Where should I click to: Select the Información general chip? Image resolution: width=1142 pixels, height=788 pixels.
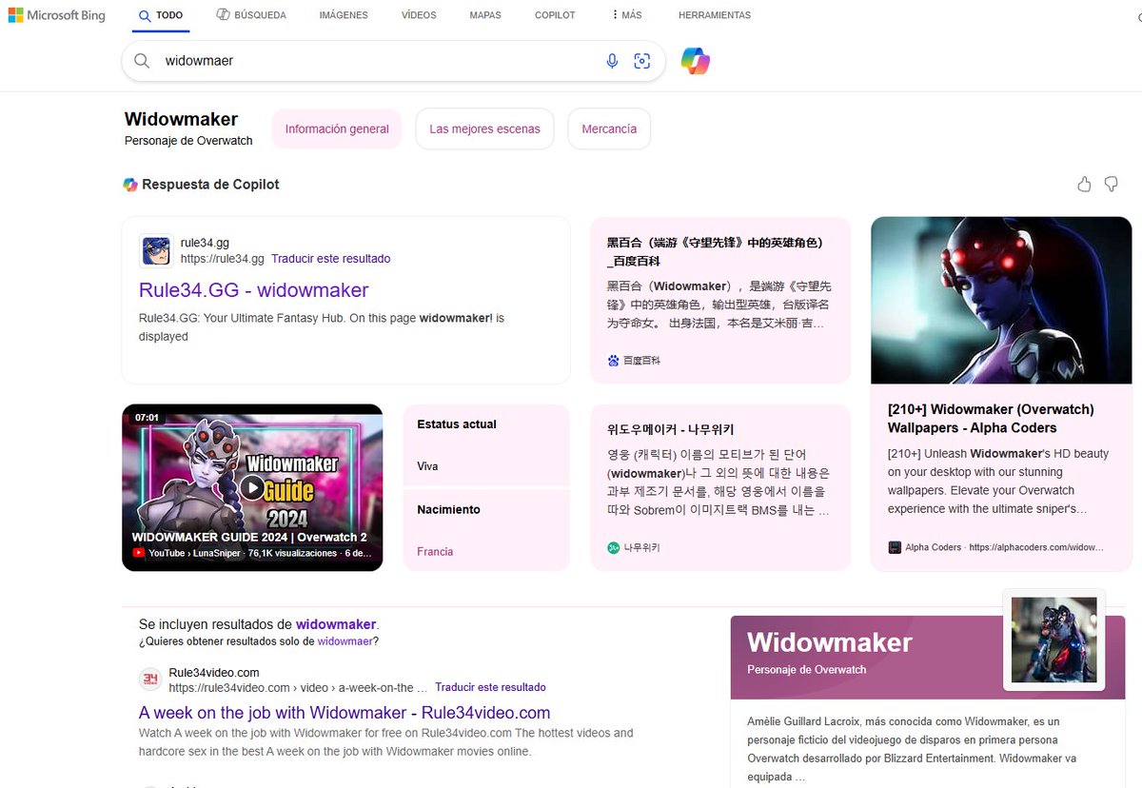point(337,128)
